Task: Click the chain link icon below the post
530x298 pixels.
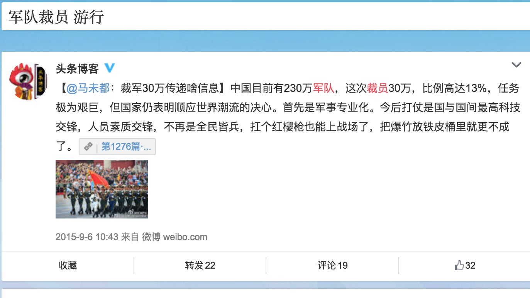Action: (88, 147)
